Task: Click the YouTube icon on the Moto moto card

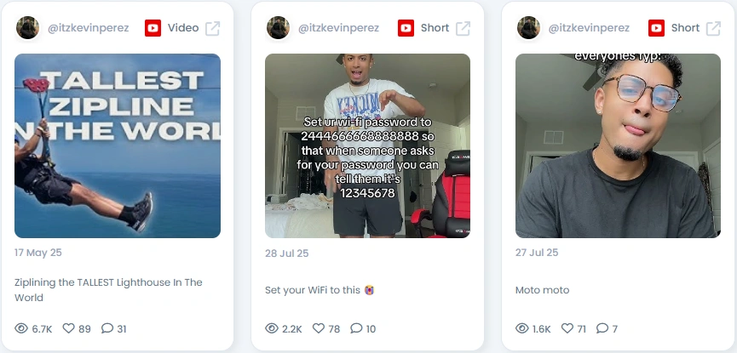Action: click(x=656, y=28)
